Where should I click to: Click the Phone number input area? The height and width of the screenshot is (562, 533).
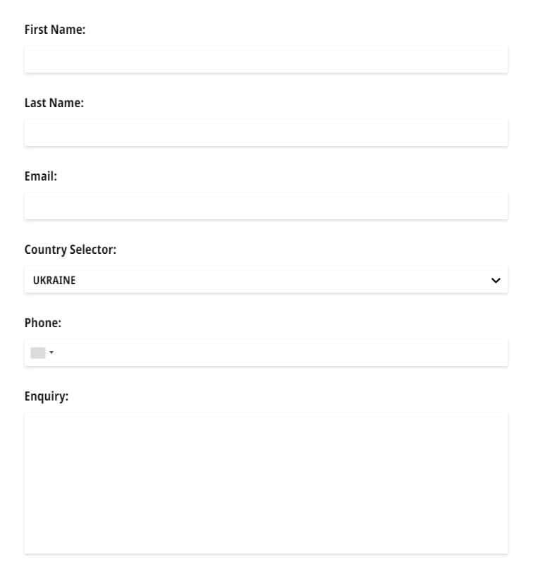pos(282,353)
